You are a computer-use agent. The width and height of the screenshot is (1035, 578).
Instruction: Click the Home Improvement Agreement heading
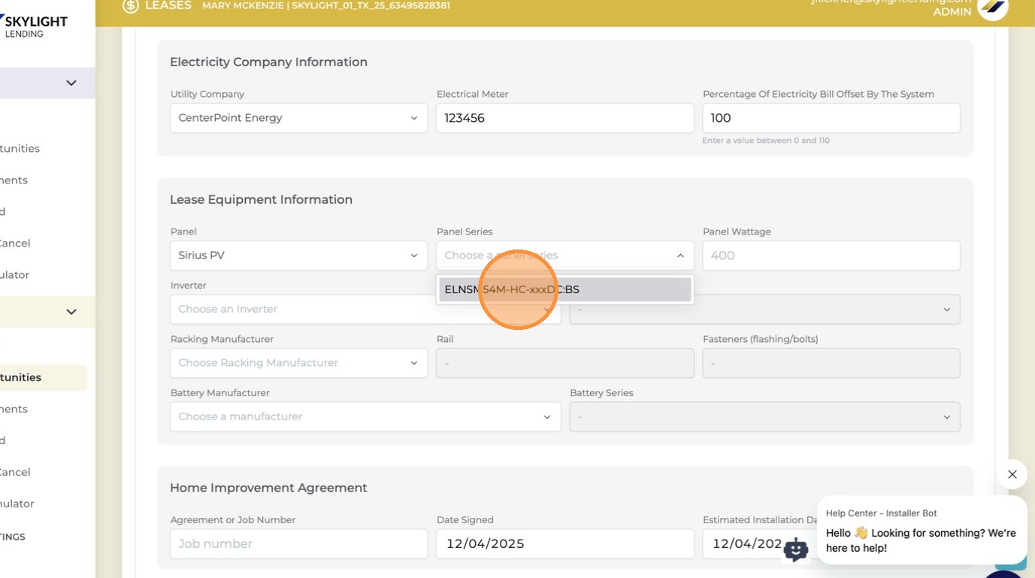click(268, 488)
